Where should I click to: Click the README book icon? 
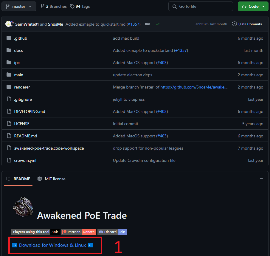tap(9, 179)
